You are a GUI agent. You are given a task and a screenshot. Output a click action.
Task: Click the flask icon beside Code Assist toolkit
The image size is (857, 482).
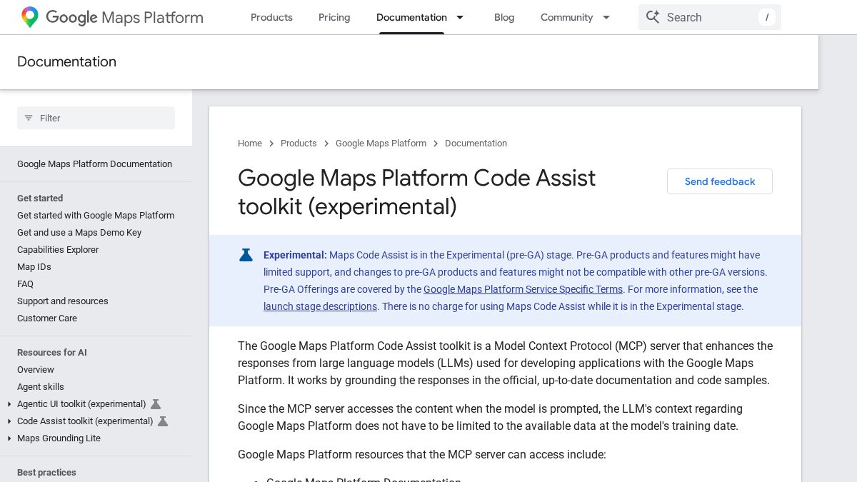(x=163, y=421)
